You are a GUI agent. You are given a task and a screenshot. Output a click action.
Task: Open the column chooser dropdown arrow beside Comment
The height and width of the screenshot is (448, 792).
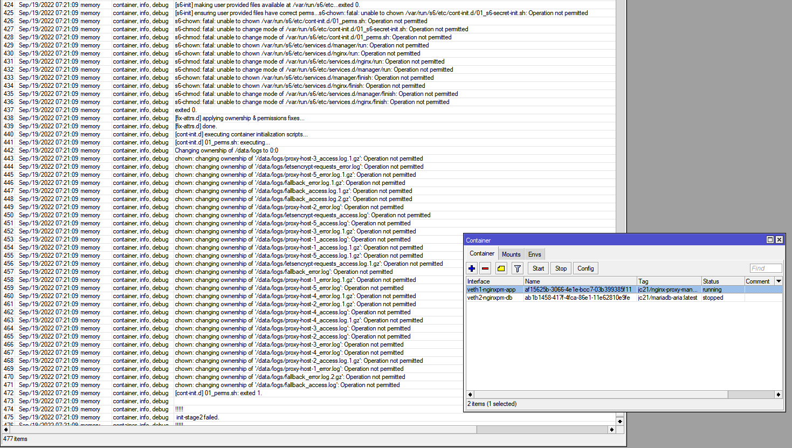pos(779,281)
